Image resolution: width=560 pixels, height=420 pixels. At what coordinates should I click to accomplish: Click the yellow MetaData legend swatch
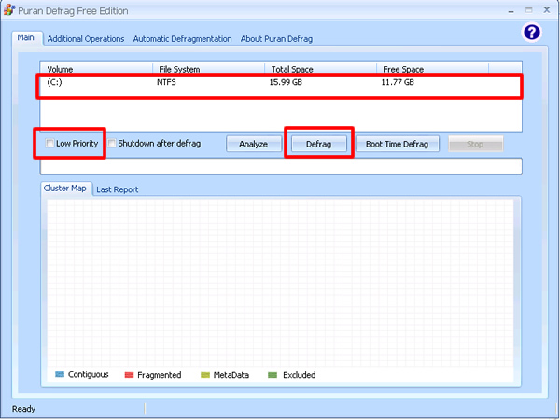(205, 375)
